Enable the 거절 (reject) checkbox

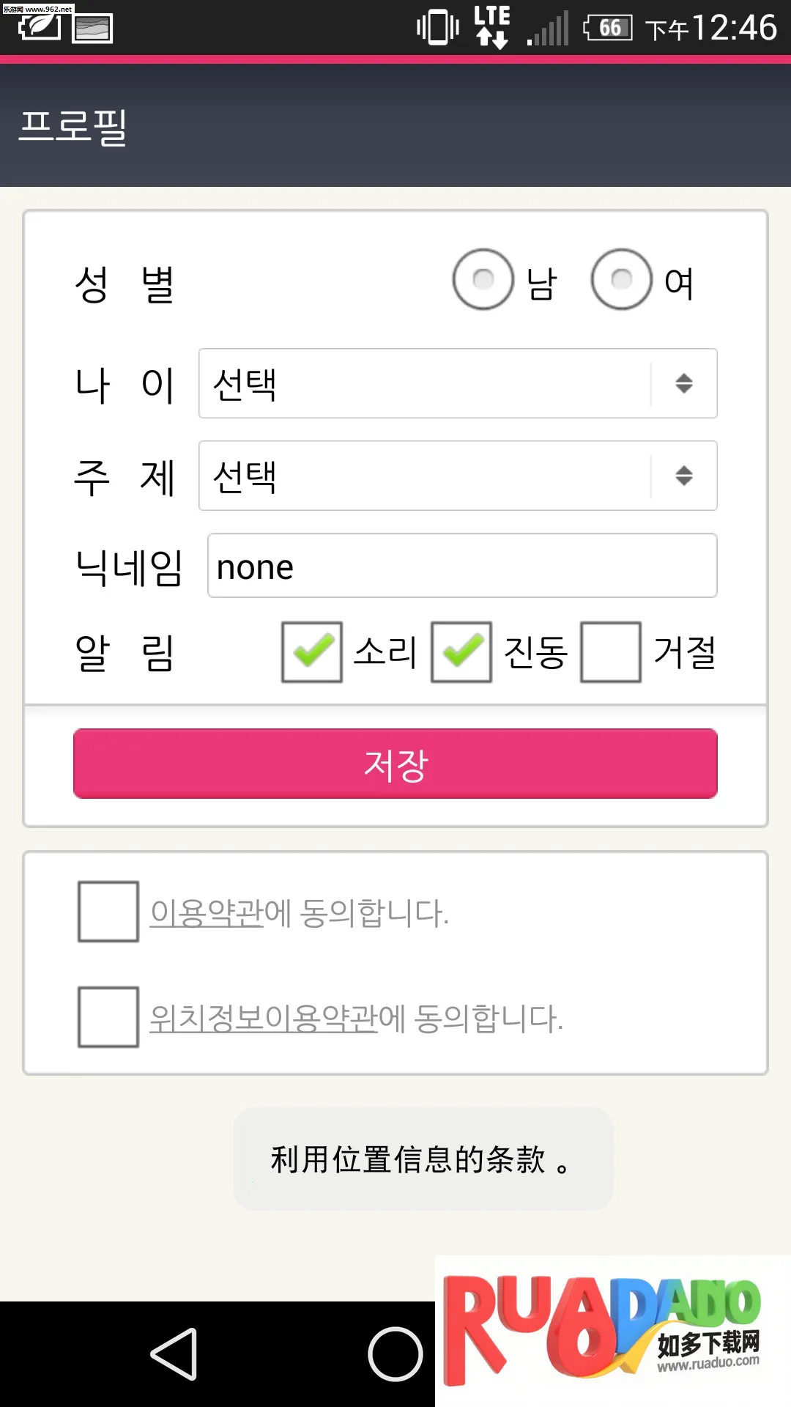tap(611, 652)
